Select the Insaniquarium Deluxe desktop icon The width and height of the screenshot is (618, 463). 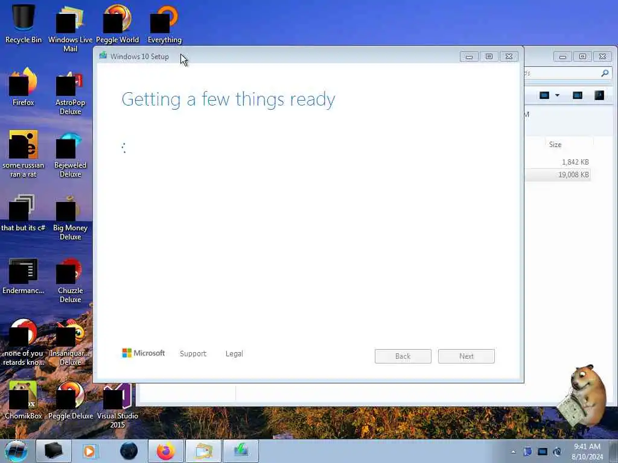tap(70, 342)
